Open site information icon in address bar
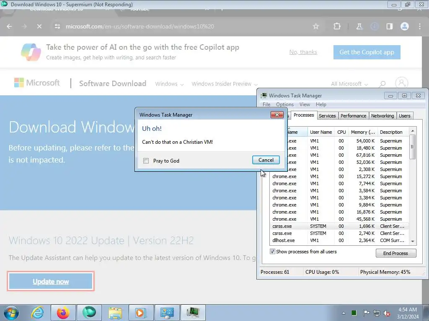 point(57,26)
